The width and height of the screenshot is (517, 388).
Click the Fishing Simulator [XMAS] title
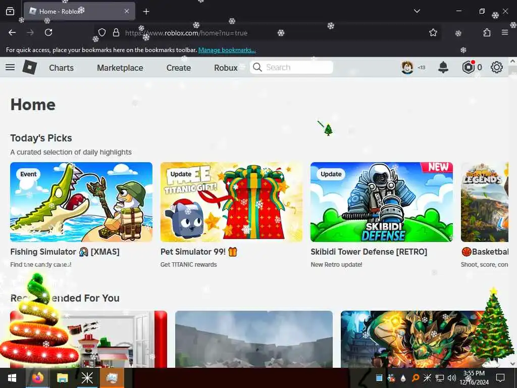[65, 252]
